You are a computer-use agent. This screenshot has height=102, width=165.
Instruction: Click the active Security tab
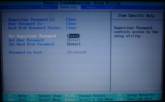(x=68, y=7)
